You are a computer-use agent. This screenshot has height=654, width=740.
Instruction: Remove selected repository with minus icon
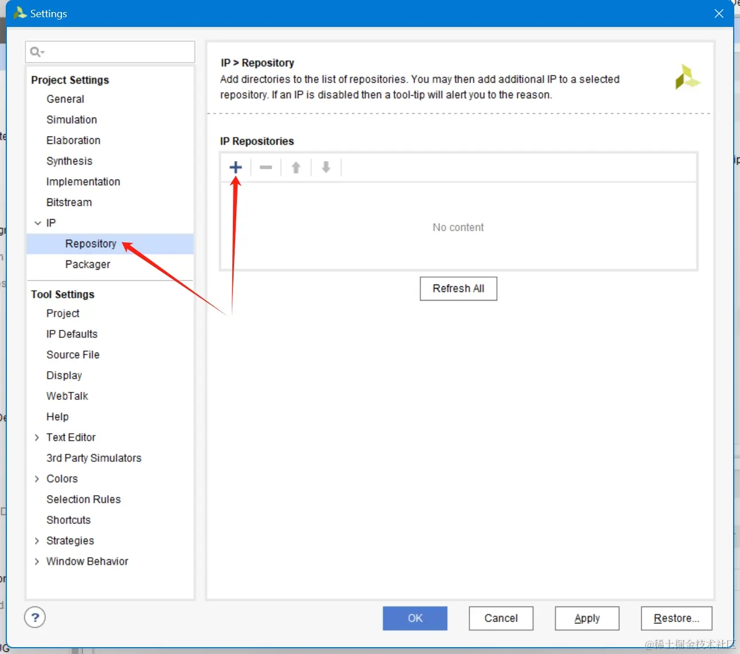click(266, 168)
